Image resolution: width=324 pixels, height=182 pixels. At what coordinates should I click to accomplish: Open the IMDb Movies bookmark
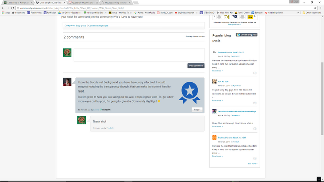120,13
